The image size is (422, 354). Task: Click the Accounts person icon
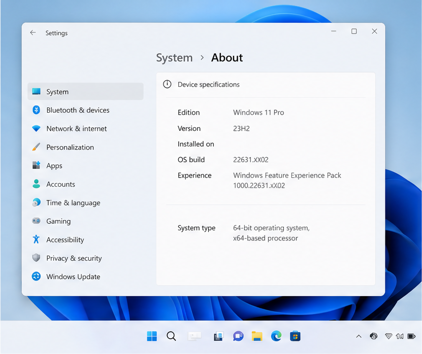(37, 184)
